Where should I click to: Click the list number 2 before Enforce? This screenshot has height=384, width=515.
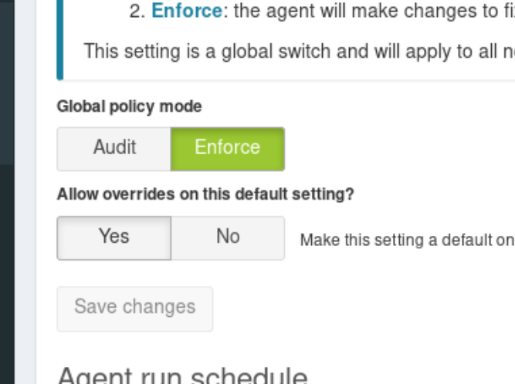point(137,11)
